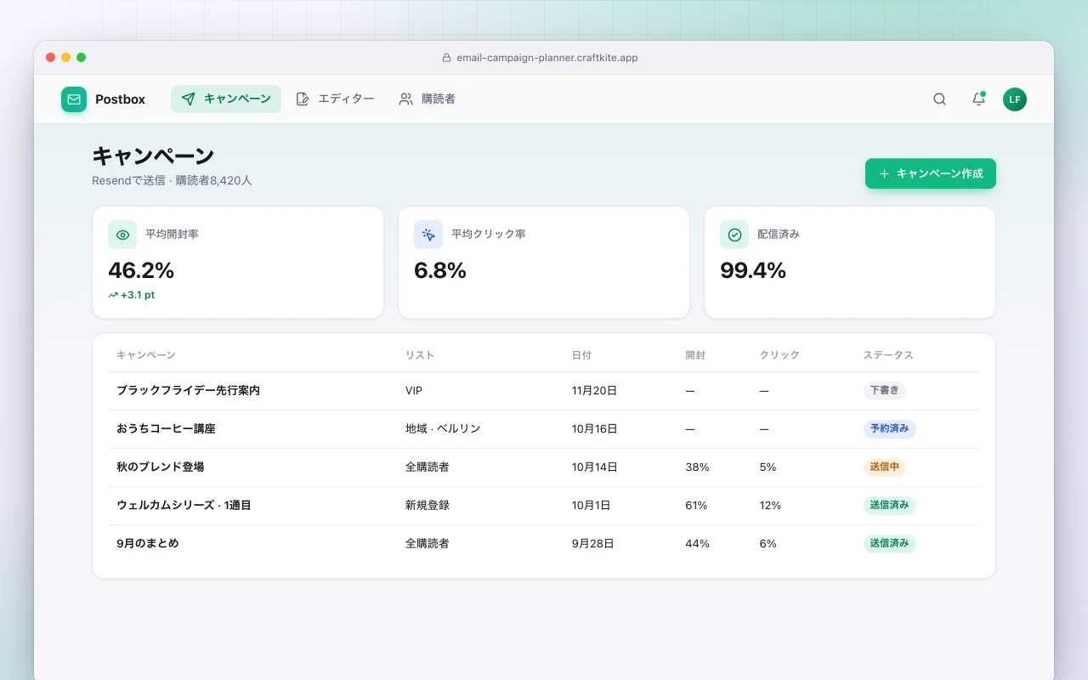1088x680 pixels.
Task: Open the おうちコーヒー講座 campaign
Action: pyautogui.click(x=166, y=429)
